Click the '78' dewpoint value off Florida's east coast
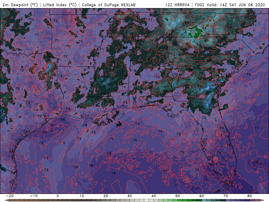Viewport: 269px width, 202px height. [x=256, y=162]
